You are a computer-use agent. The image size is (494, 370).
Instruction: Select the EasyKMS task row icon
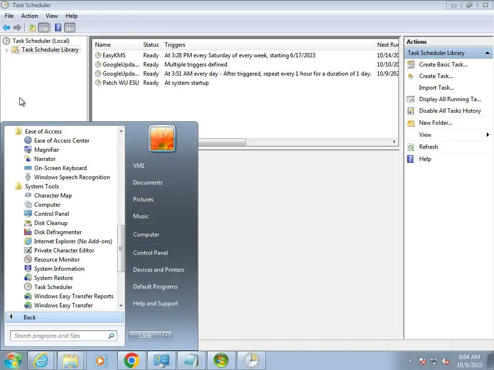pos(98,55)
